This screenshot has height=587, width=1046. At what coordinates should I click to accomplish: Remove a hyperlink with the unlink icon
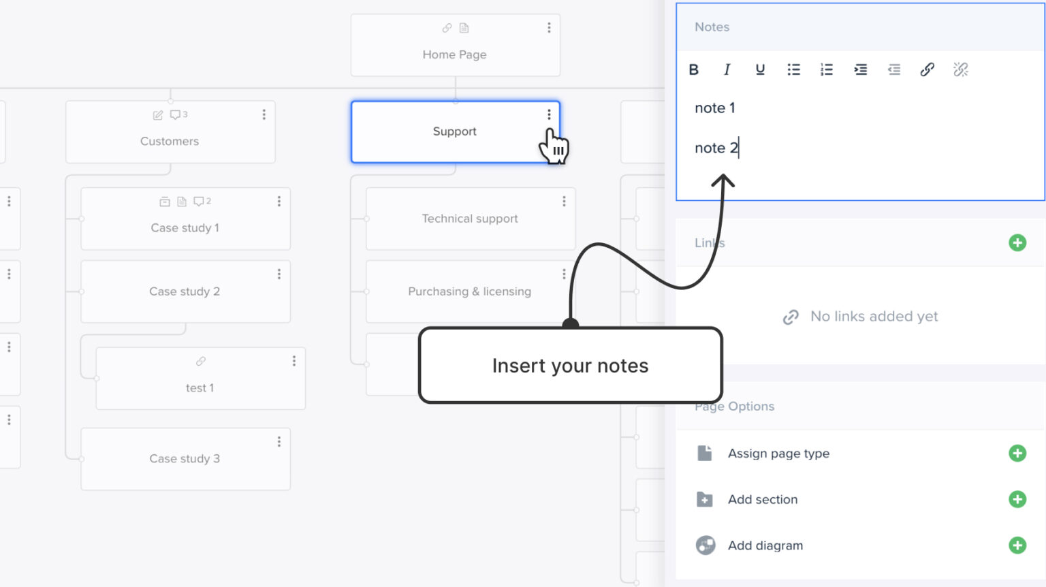pos(960,69)
